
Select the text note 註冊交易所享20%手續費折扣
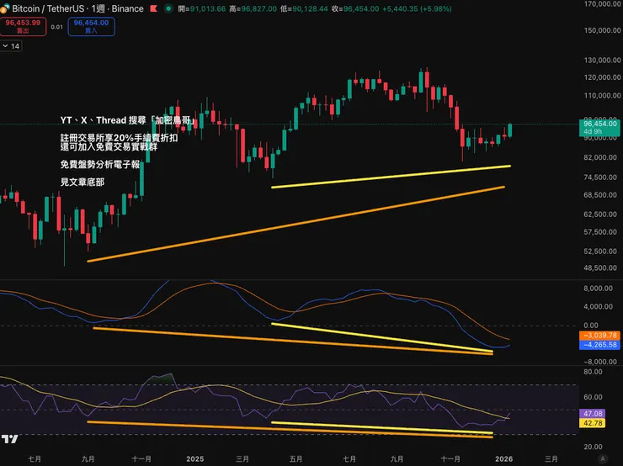120,138
